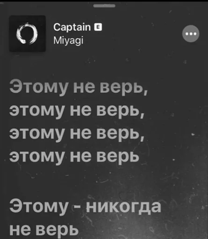The height and width of the screenshot is (239, 208).
Task: Jump to the last lyric line 'не верь'
Action: coord(44,230)
